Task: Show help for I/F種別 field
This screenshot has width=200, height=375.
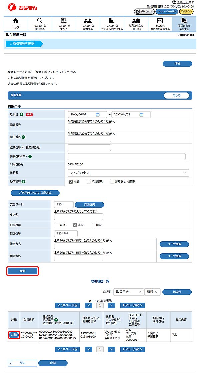Action: coord(23,182)
